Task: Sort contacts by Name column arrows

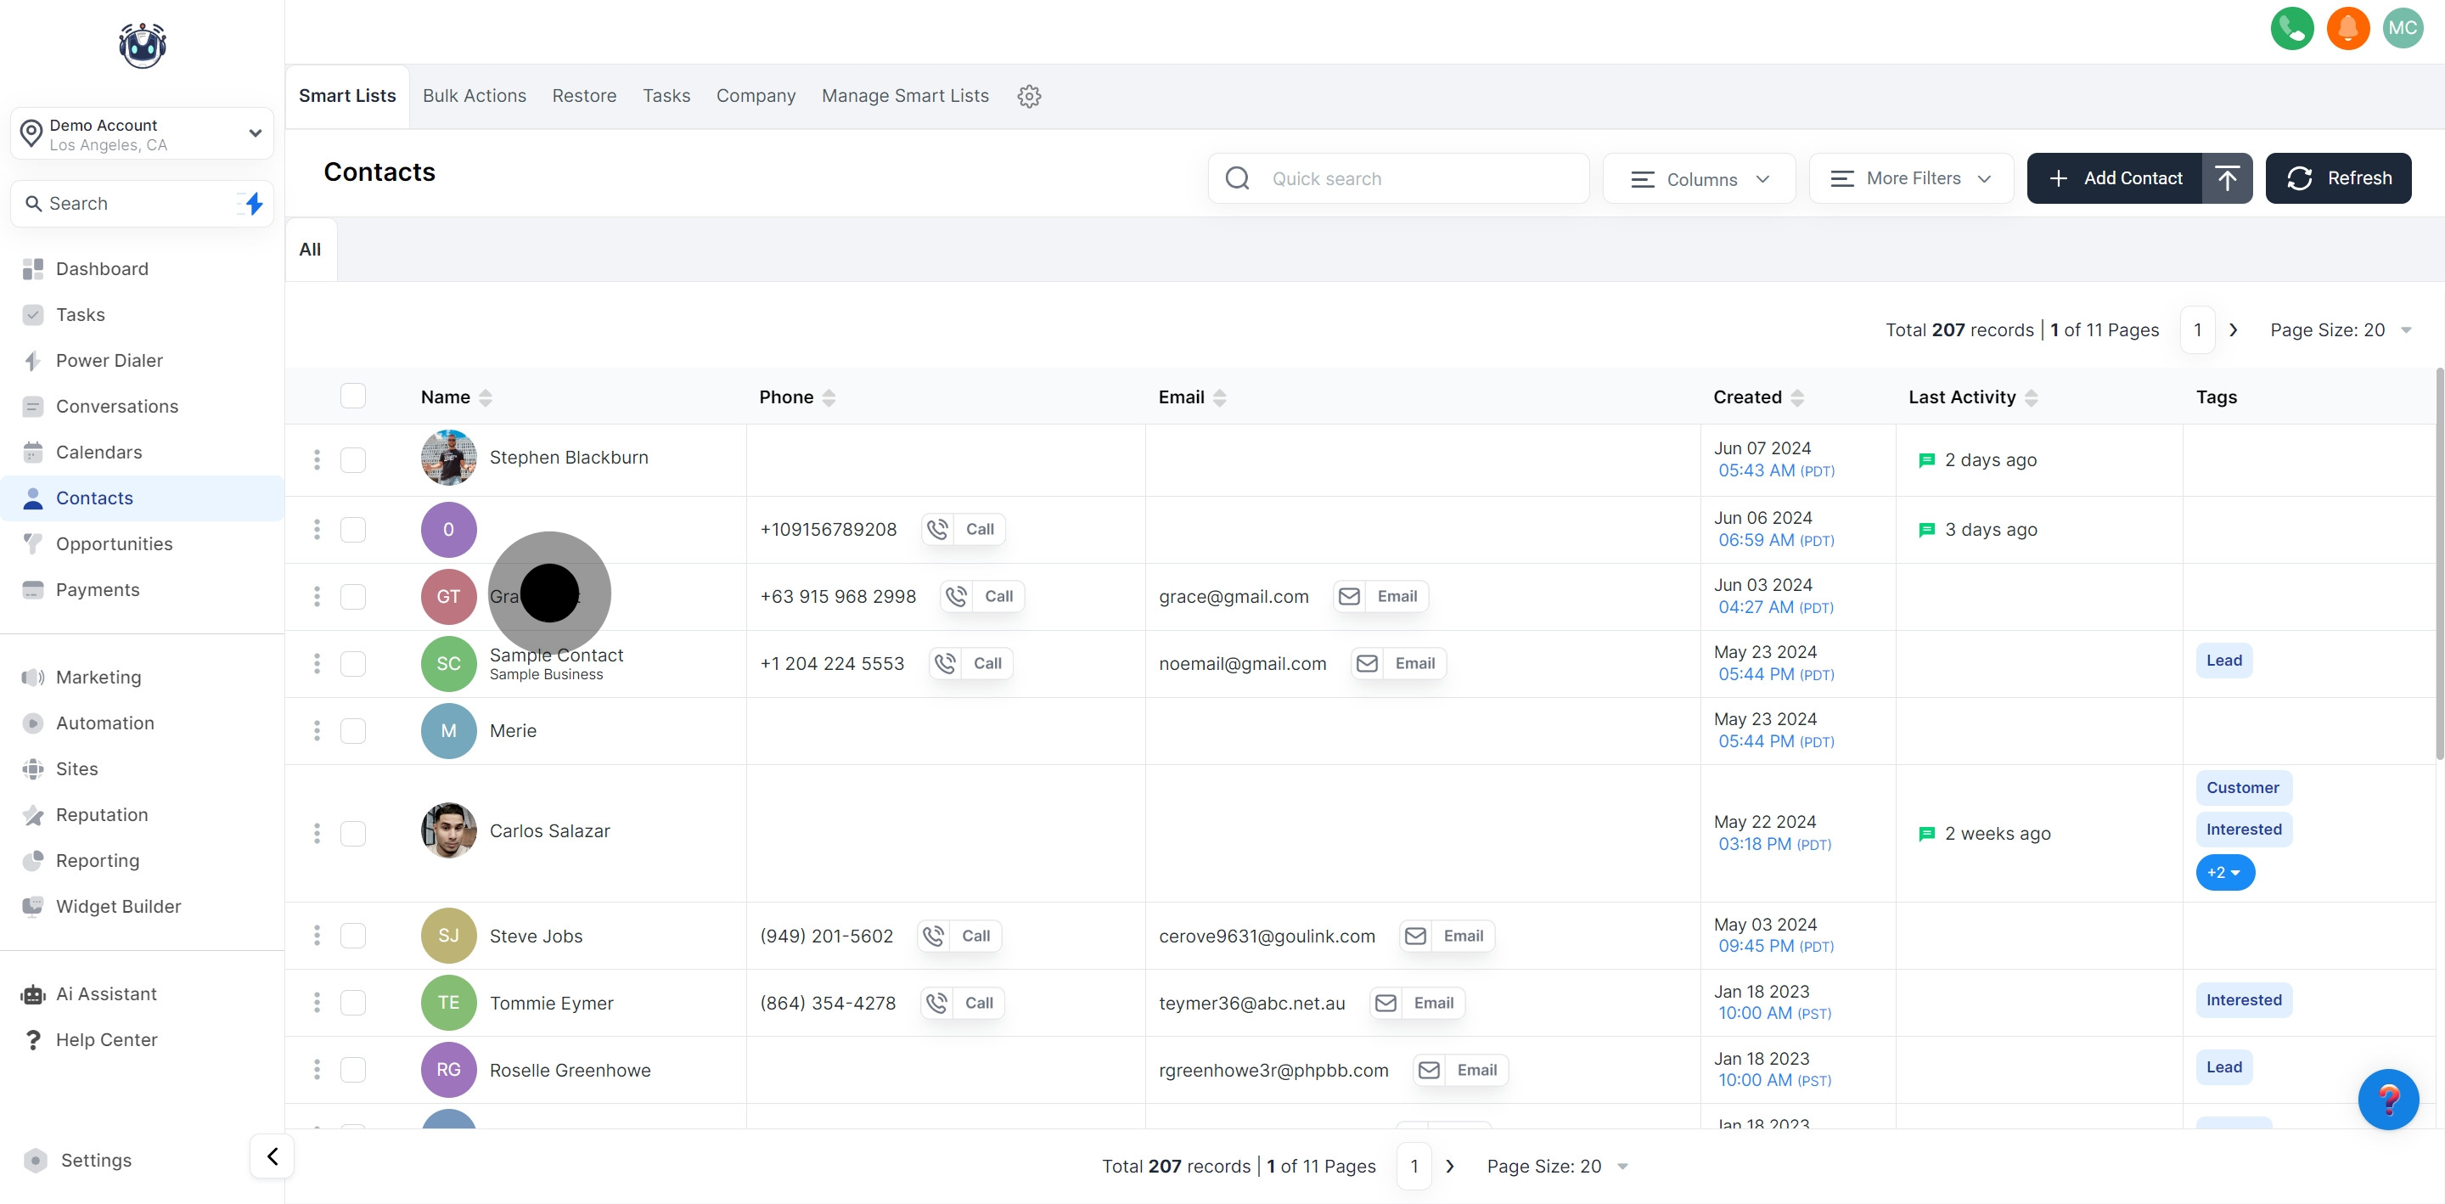Action: tap(485, 398)
